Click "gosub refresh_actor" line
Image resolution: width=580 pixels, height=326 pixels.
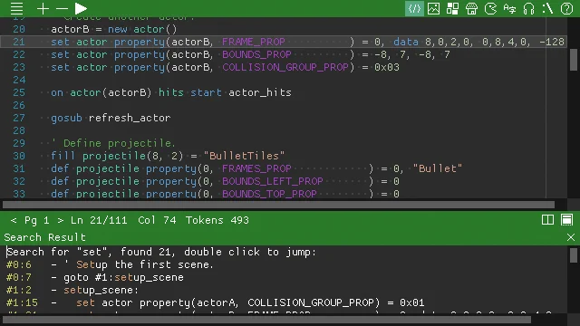tap(111, 118)
